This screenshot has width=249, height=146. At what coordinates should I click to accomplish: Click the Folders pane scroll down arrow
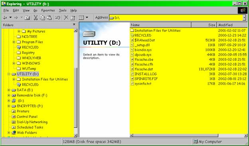pos(75,136)
